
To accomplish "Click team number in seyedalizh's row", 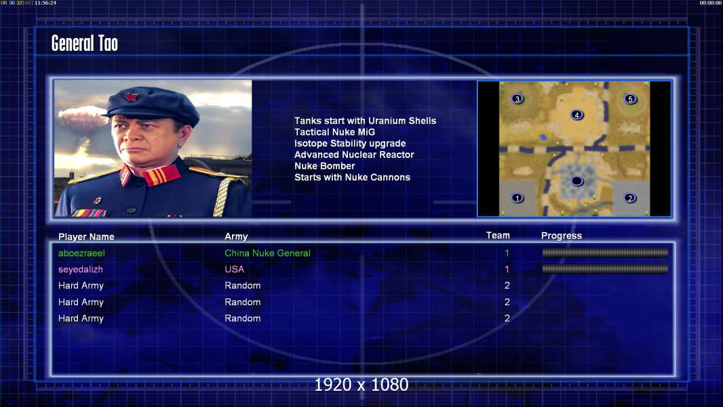I will click(x=507, y=269).
